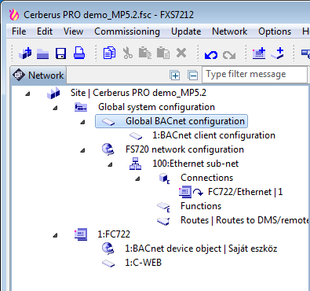310x291 pixels.
Task: Click the Print icon in toolbar
Action: pos(79,53)
